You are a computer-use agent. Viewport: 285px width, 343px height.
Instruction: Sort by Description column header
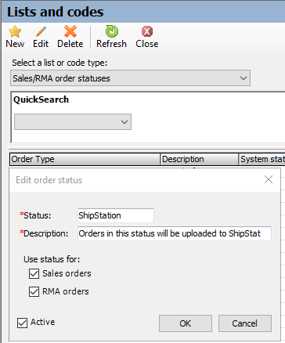[200, 159]
